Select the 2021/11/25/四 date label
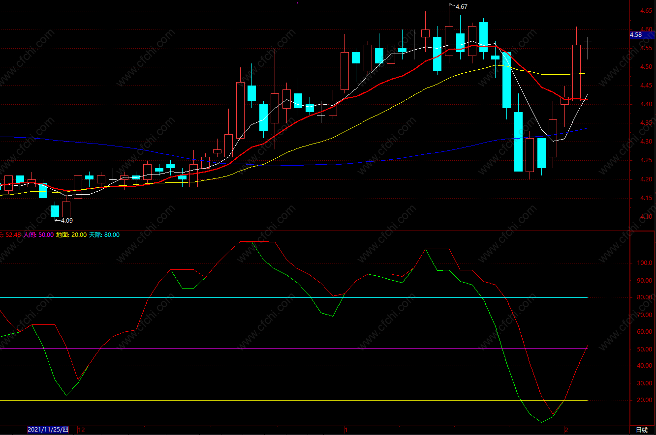Screen dimensions: 656x435 click(x=48, y=430)
